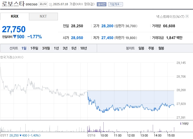Click the 28,268 y-axis label
The height and width of the screenshot is (139, 193).
coord(181,90)
